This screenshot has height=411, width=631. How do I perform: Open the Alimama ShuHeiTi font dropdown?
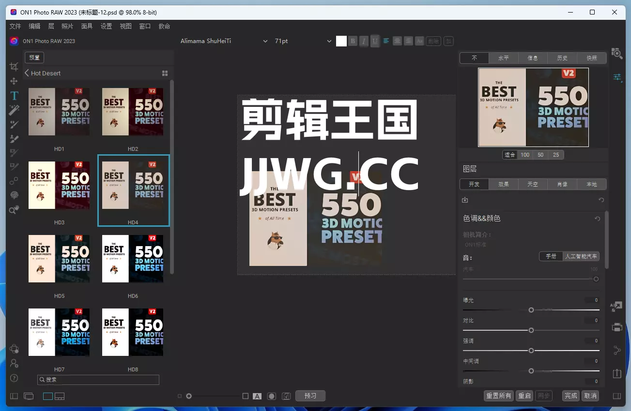click(224, 41)
